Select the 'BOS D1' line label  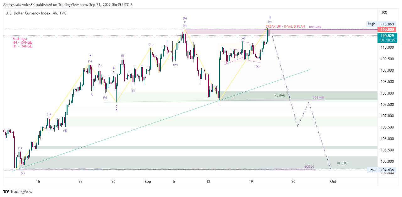coord(309,167)
